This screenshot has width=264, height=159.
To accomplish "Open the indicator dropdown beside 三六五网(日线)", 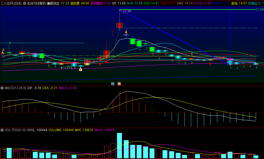I will pyautogui.click(x=25, y=3).
